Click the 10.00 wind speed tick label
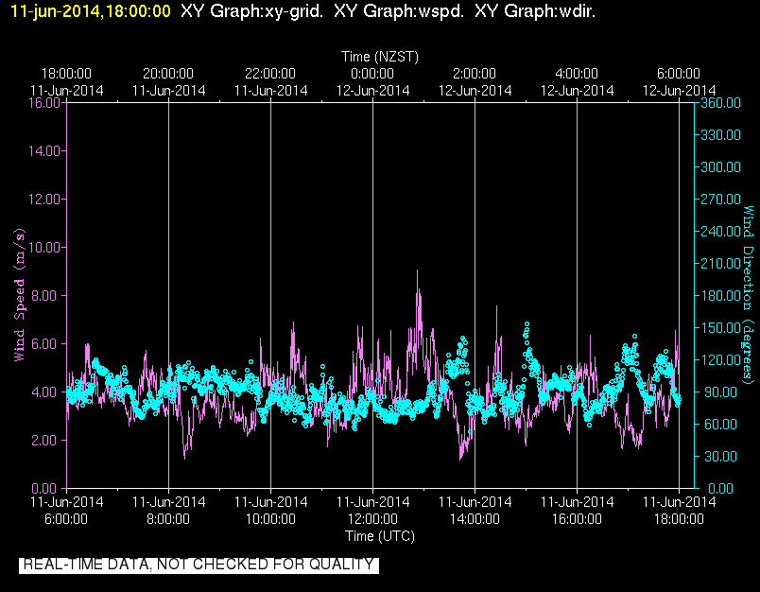Screen dimensions: 760x592 (44, 247)
